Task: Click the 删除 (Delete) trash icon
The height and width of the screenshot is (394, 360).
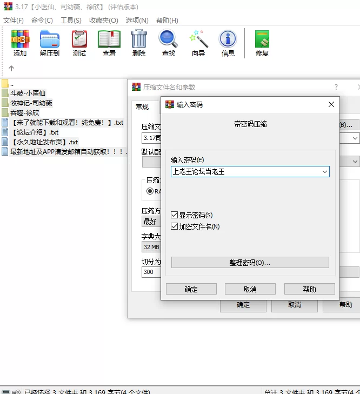Action: pyautogui.click(x=139, y=43)
